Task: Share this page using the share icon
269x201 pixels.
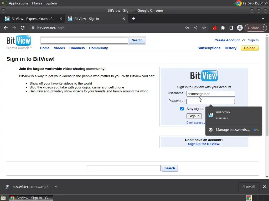Action: click(196, 28)
